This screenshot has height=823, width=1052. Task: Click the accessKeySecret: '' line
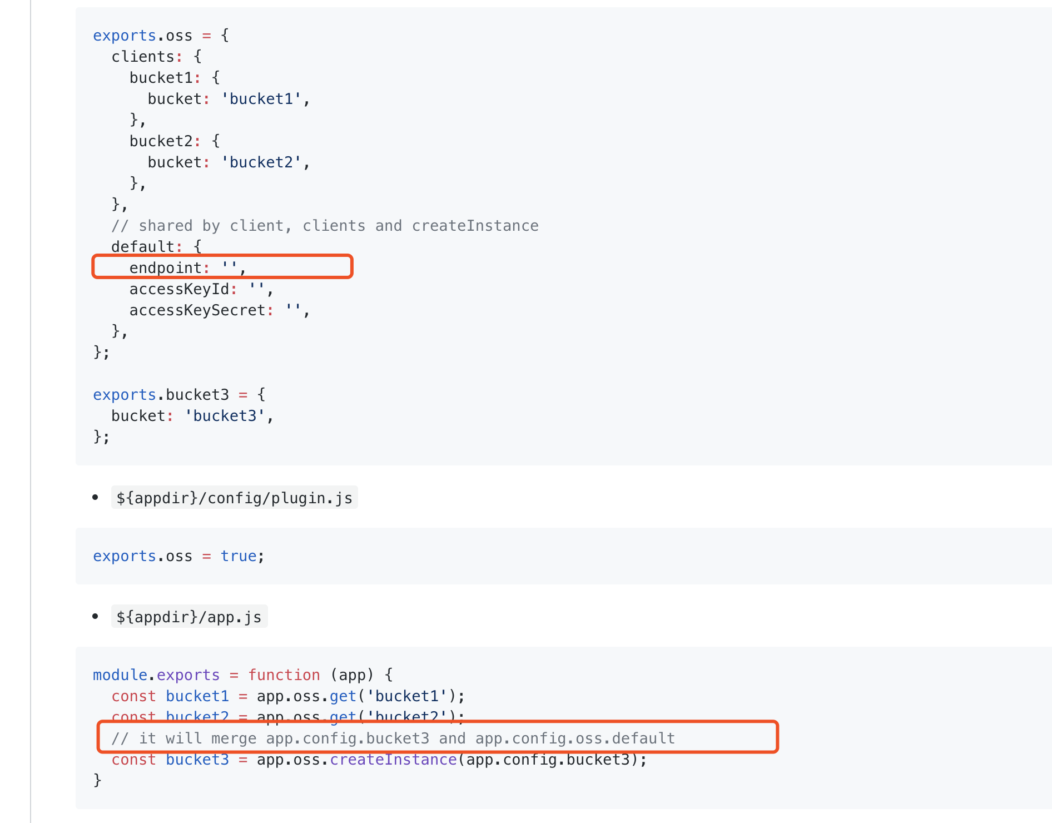[x=220, y=310]
